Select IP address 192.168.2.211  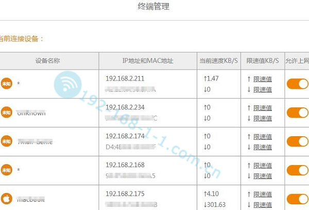pyautogui.click(x=125, y=78)
